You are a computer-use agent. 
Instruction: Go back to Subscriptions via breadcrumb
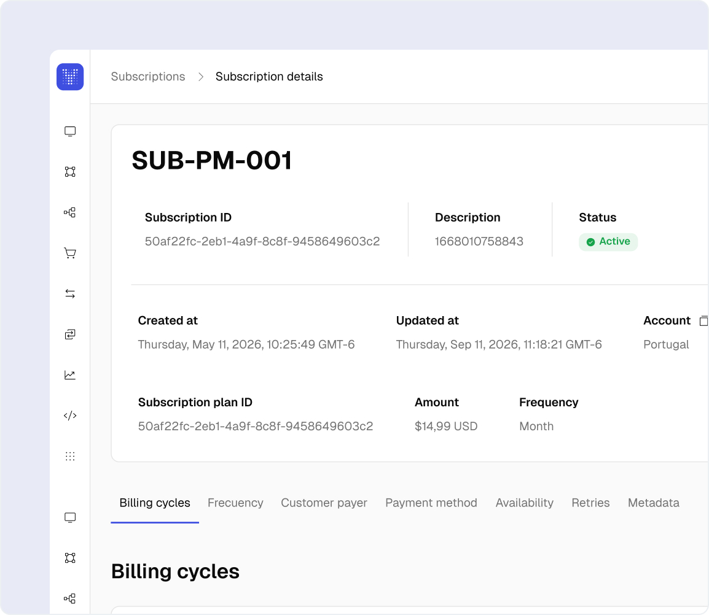click(x=148, y=77)
